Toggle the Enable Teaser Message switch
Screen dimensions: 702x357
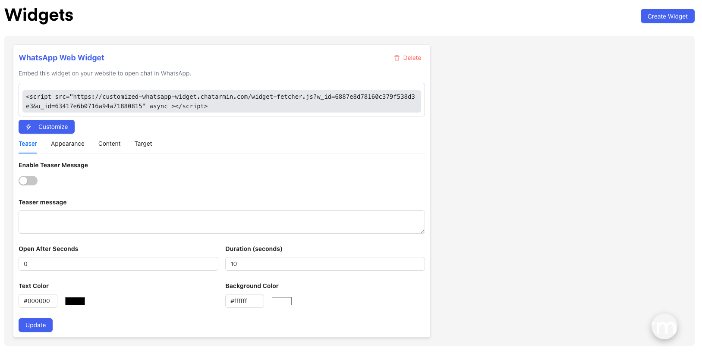point(28,181)
